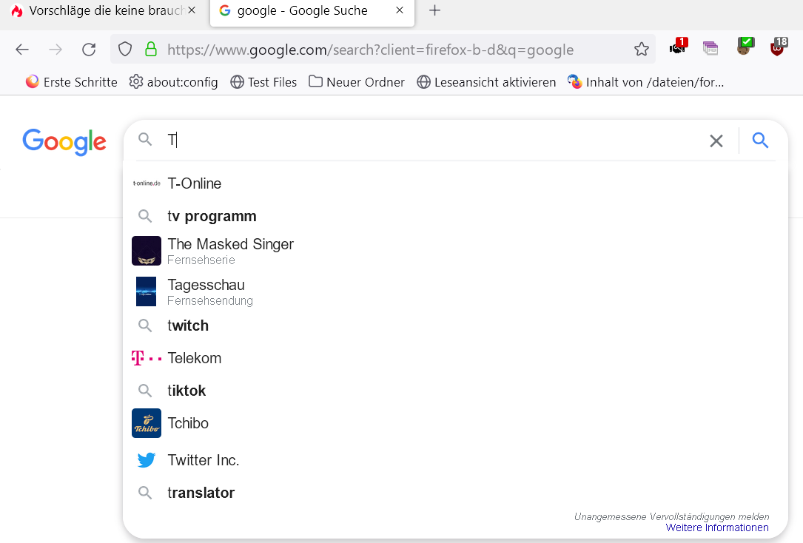Select 'The Masked Singer' suggestion
This screenshot has height=543, width=803.
[x=455, y=251]
